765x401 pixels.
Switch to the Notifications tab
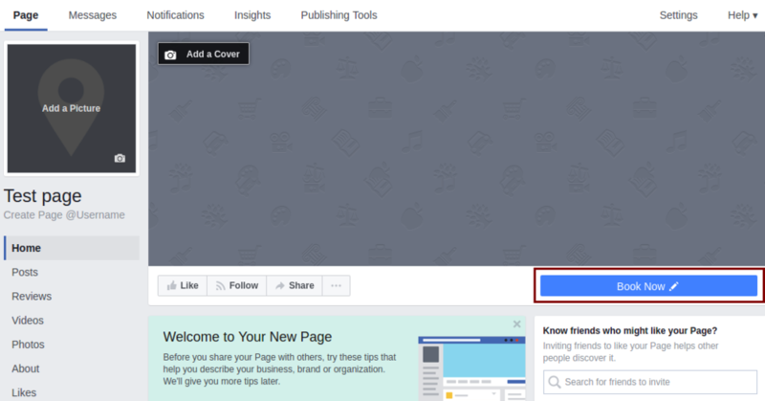pyautogui.click(x=175, y=15)
